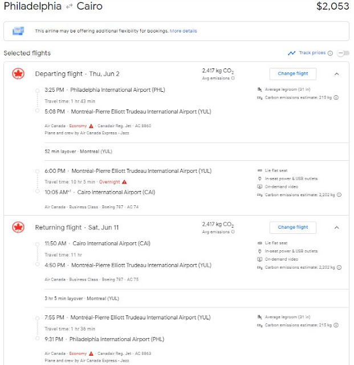The width and height of the screenshot is (354, 365).
Task: Click the round-trip arrows between Philadelphia and Cairo
Action: (x=70, y=7)
